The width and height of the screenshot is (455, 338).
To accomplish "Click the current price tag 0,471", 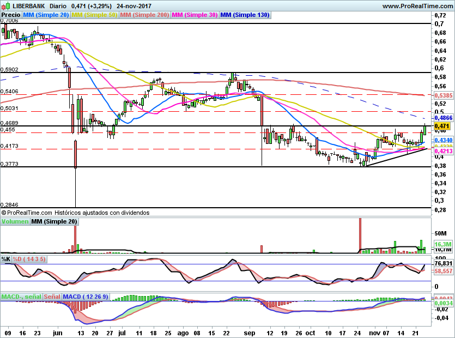I will (x=442, y=126).
